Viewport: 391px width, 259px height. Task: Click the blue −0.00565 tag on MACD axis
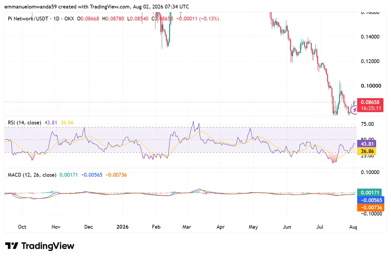371,200
